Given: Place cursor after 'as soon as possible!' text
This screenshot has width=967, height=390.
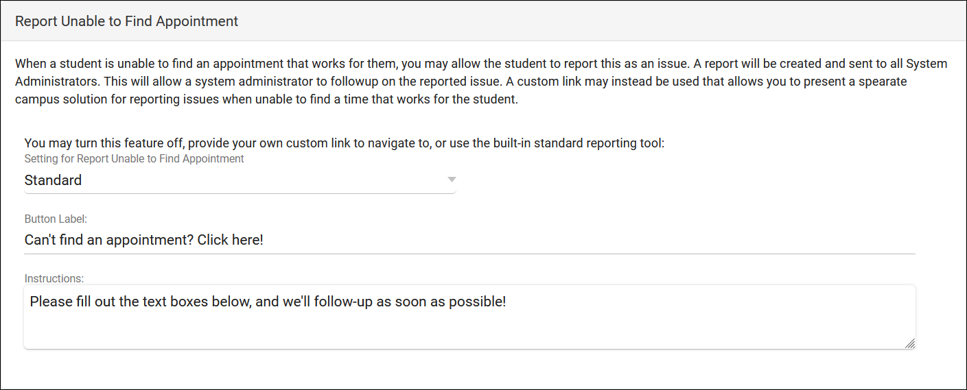Looking at the screenshot, I should (506, 302).
